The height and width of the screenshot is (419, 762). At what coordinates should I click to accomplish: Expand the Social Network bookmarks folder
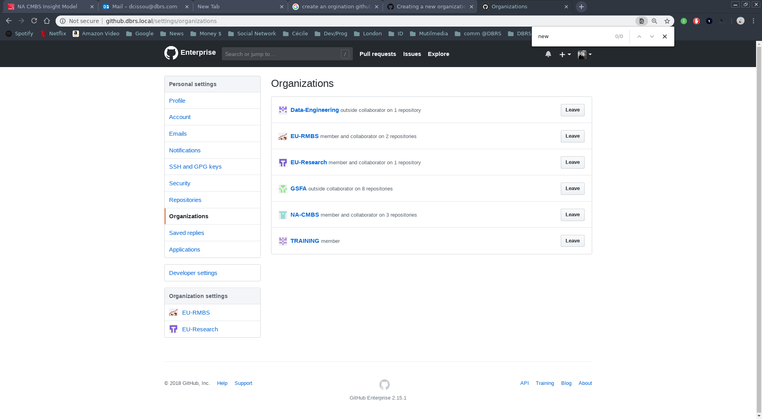coord(252,34)
